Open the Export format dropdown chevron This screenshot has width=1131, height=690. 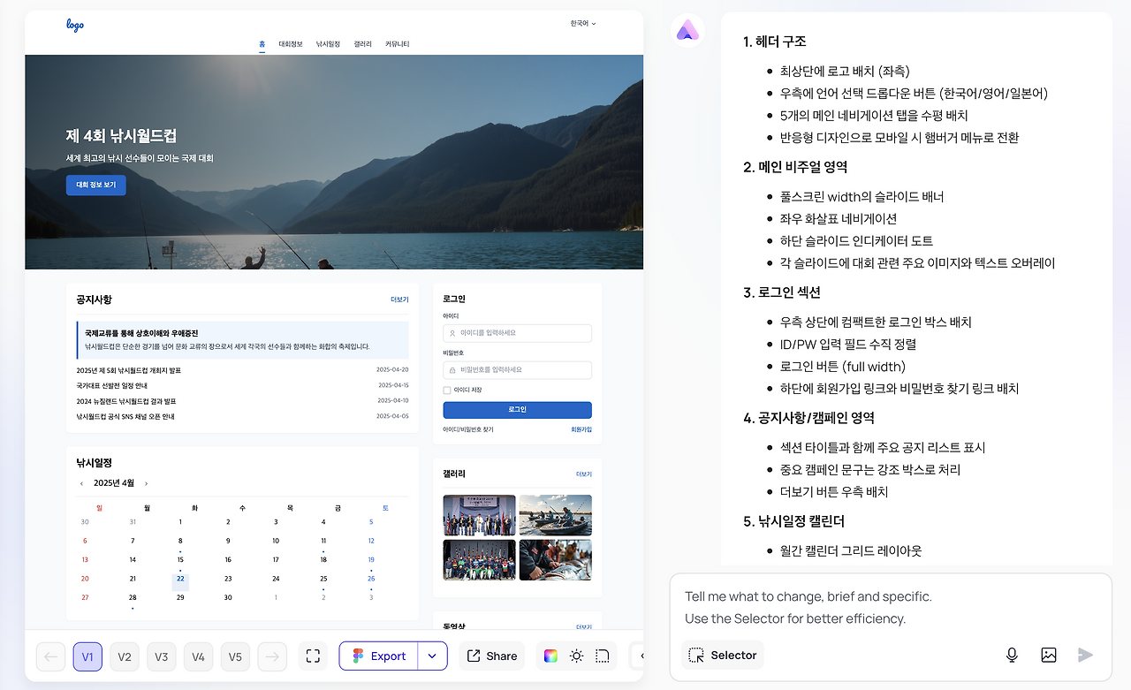pos(433,656)
